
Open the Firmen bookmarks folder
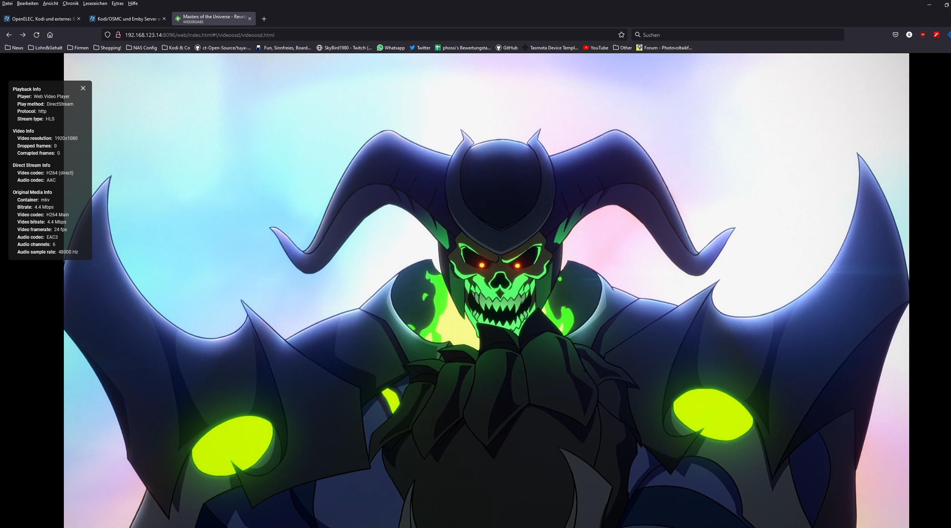pyautogui.click(x=78, y=48)
